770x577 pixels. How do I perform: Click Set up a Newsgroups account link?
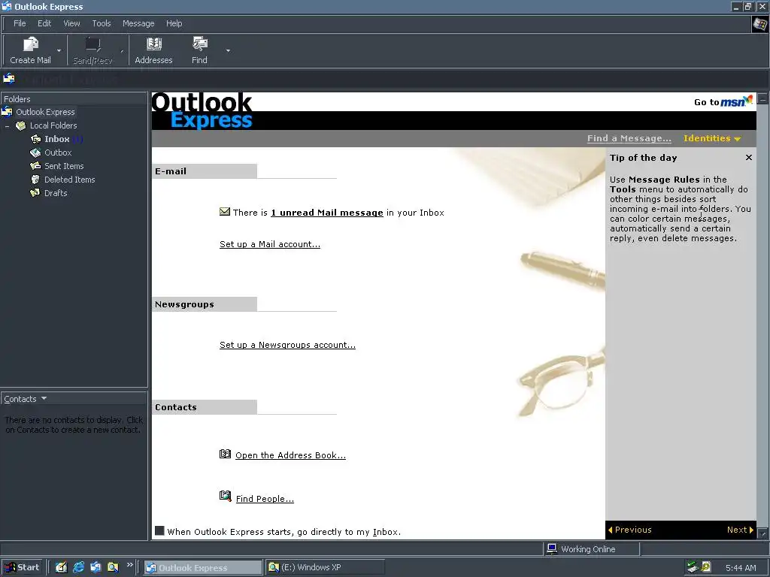tap(287, 345)
